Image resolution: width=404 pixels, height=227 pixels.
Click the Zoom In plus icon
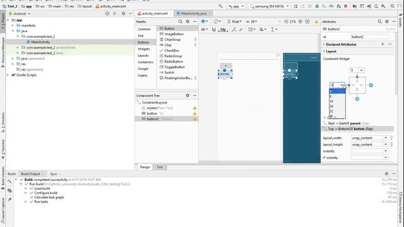[300, 21]
